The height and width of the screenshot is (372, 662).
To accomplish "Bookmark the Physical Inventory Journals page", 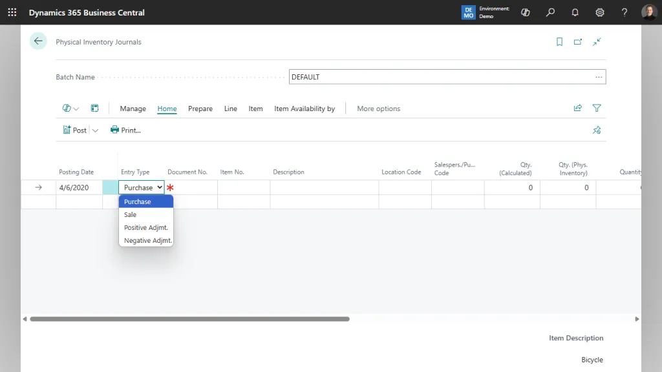I will tap(559, 41).
